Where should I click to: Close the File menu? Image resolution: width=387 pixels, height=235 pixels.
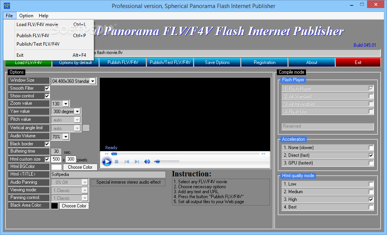coord(9,15)
